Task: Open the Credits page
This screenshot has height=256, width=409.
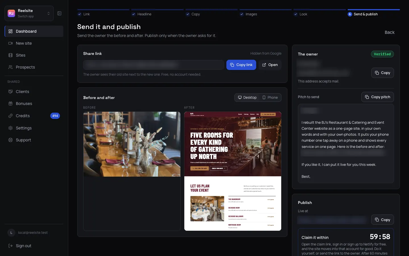Action: (34, 116)
